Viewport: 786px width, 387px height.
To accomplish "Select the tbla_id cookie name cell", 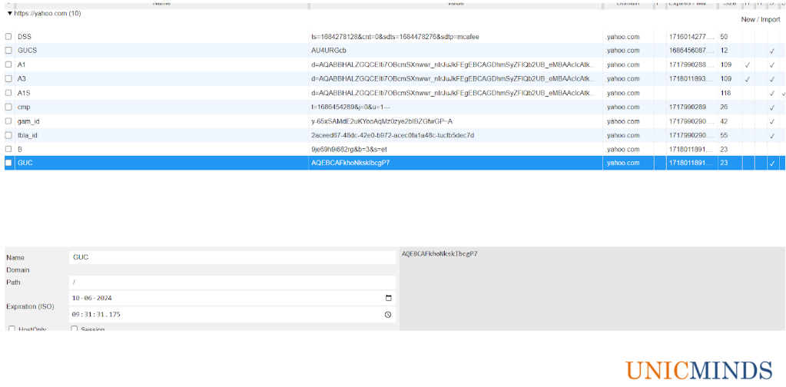I will 162,135.
